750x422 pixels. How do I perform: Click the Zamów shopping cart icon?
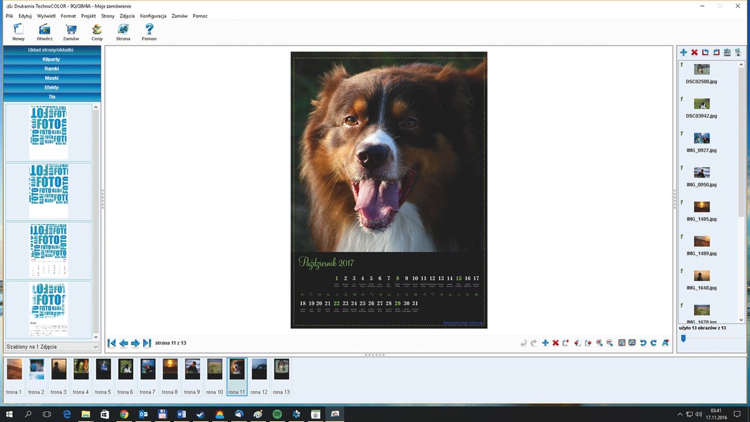coord(71,29)
